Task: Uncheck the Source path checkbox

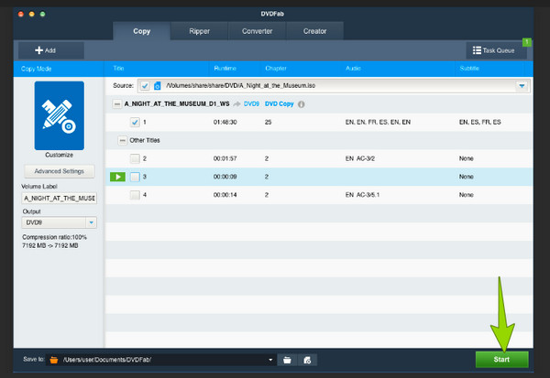Action: [x=145, y=85]
